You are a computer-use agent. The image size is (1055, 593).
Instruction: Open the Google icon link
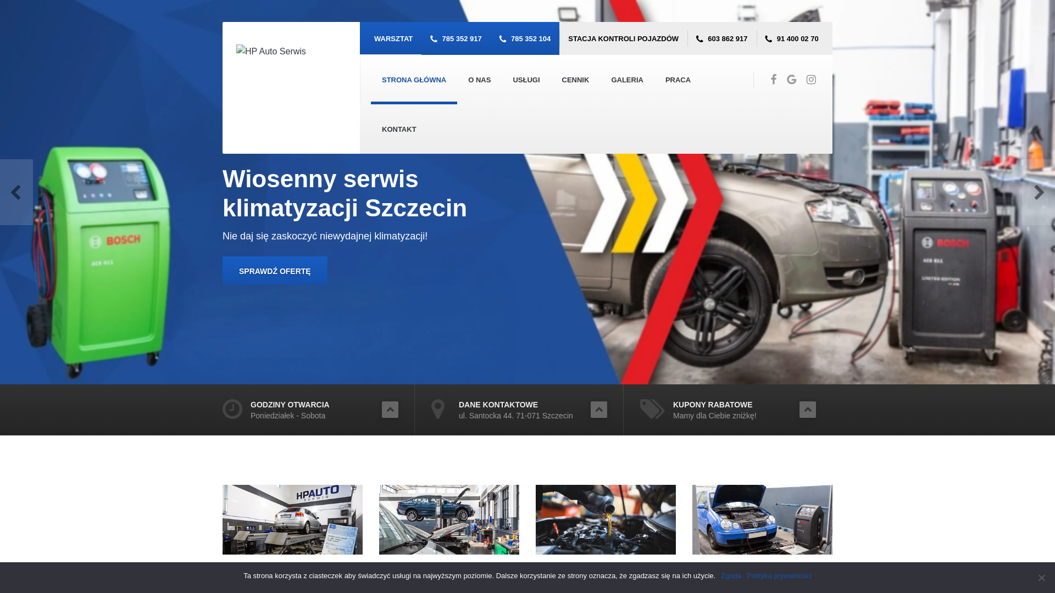[792, 80]
